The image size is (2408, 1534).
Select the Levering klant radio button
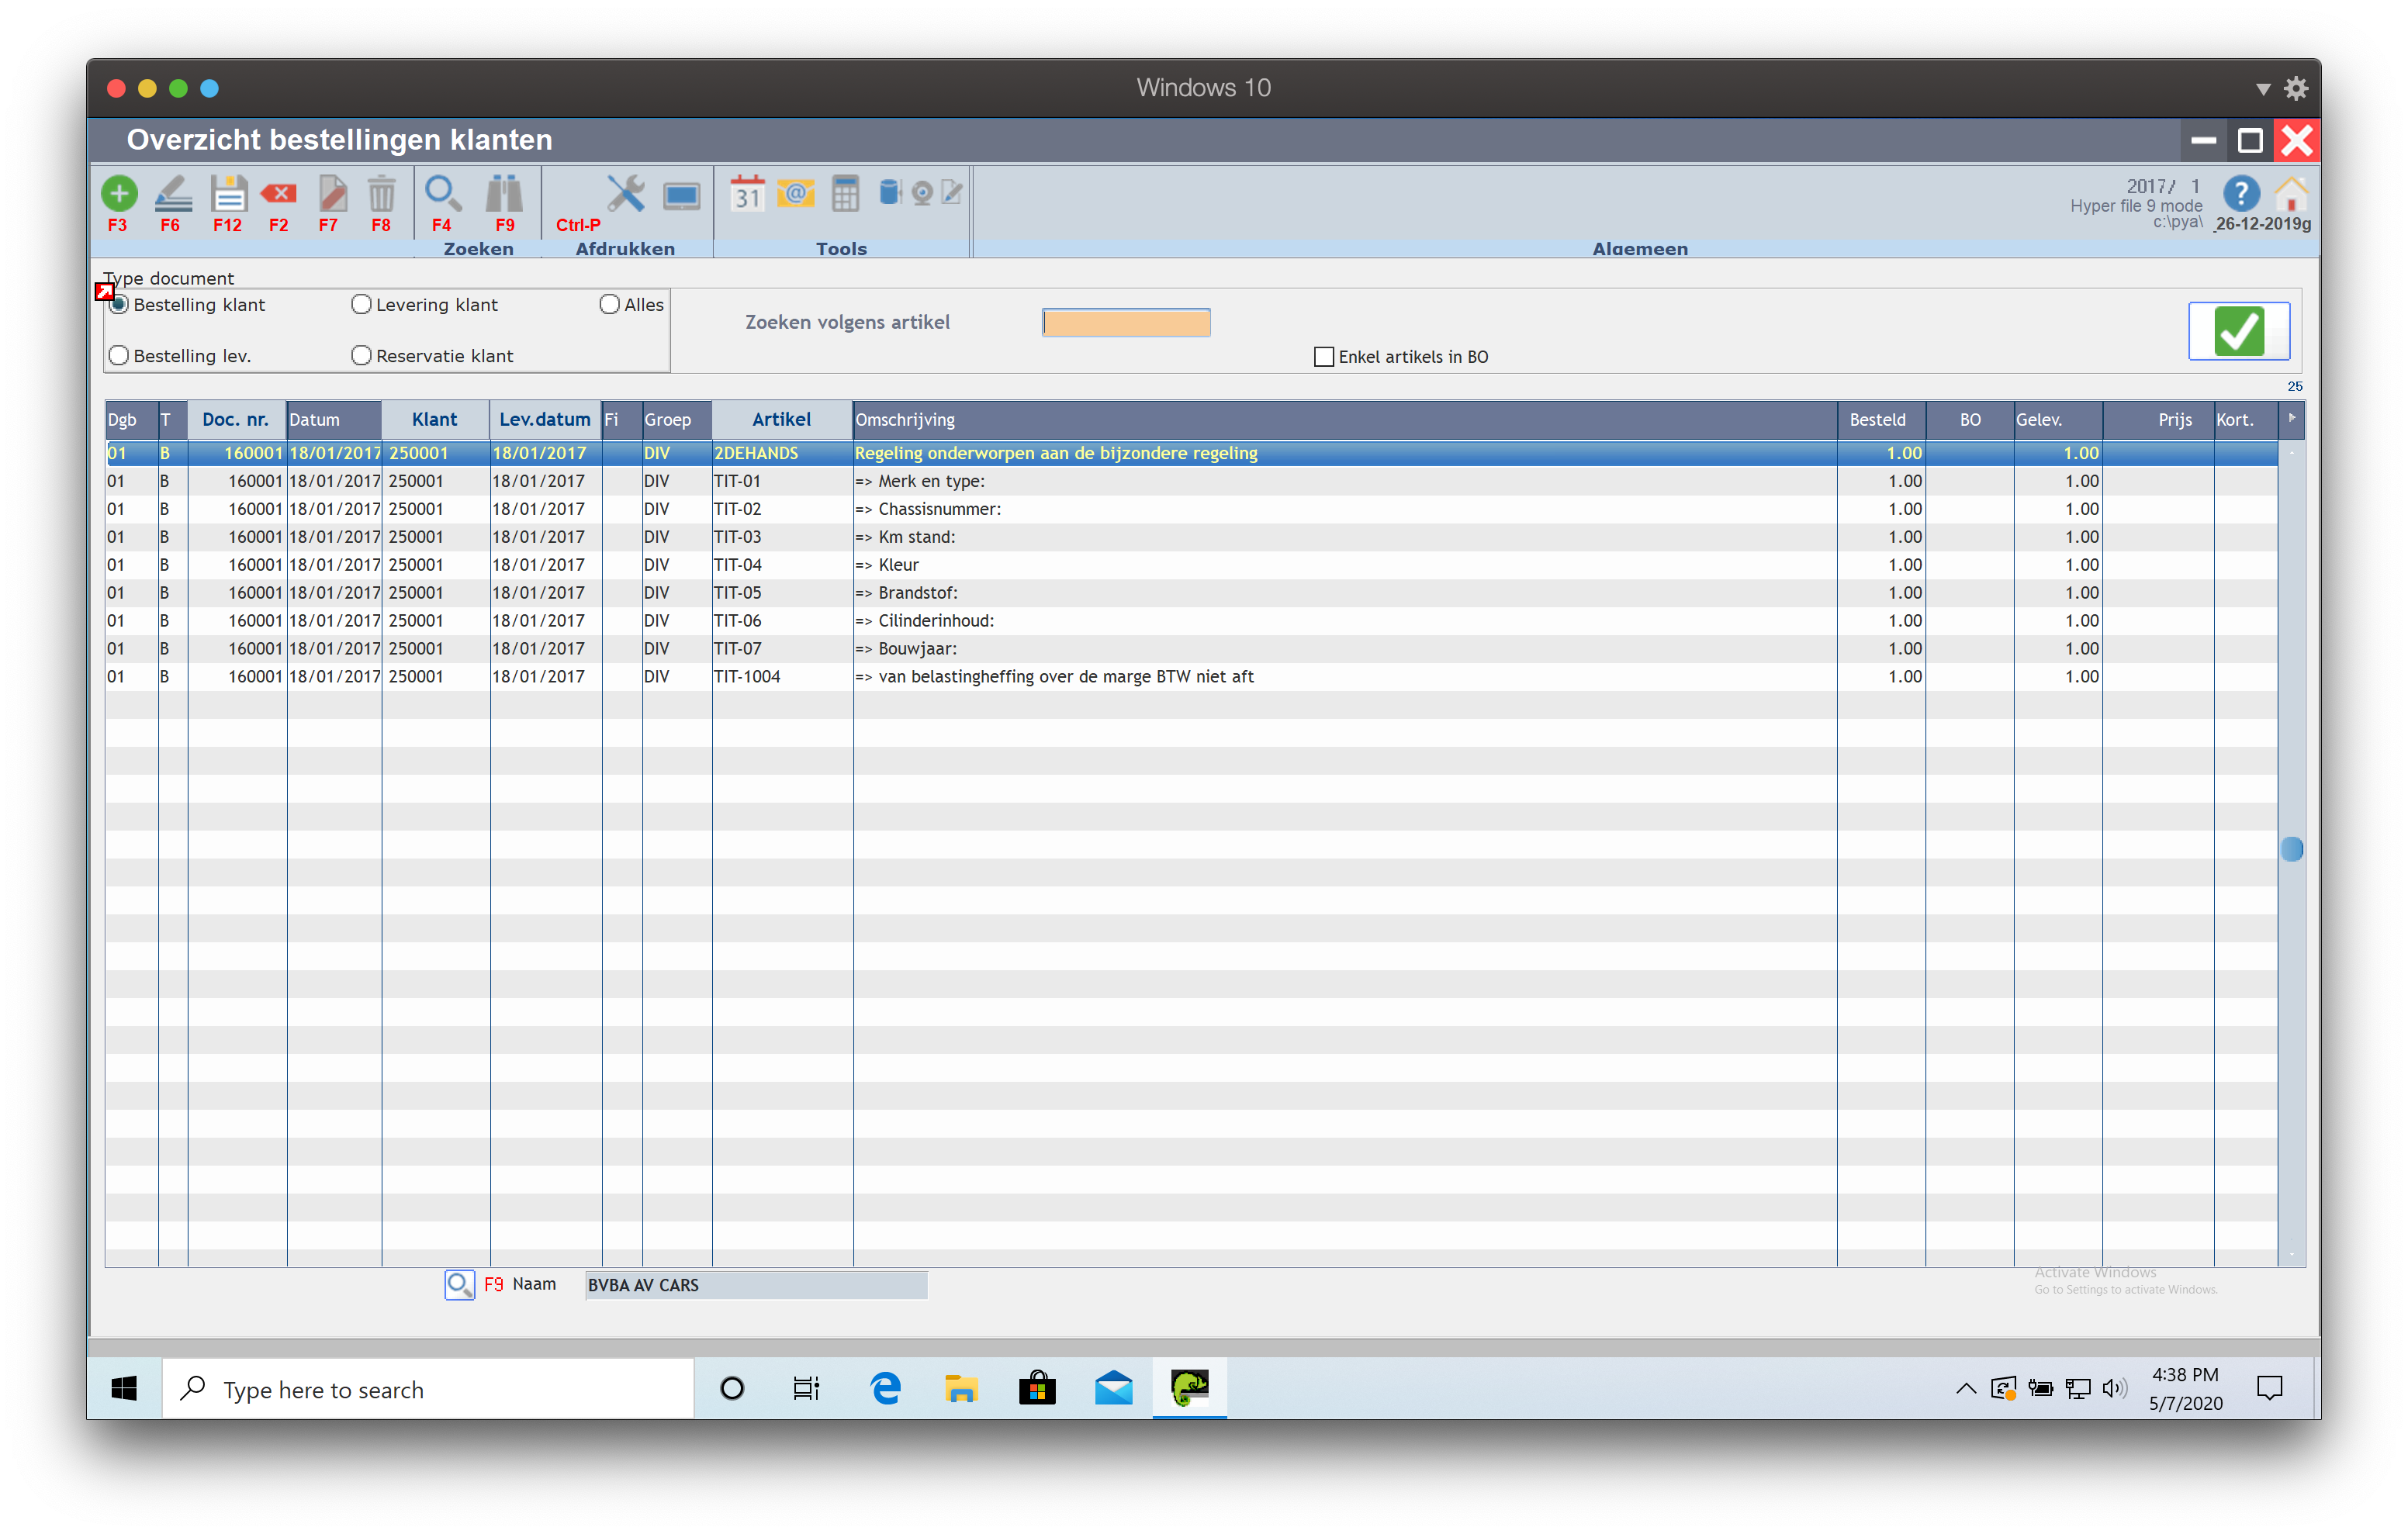pos(362,305)
